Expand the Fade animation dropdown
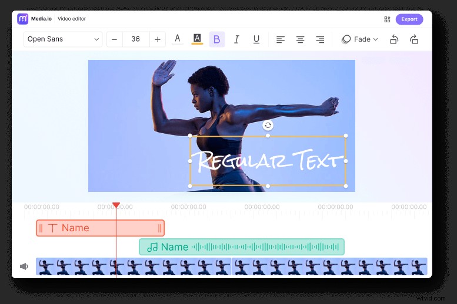This screenshot has width=457, height=304. click(x=360, y=39)
